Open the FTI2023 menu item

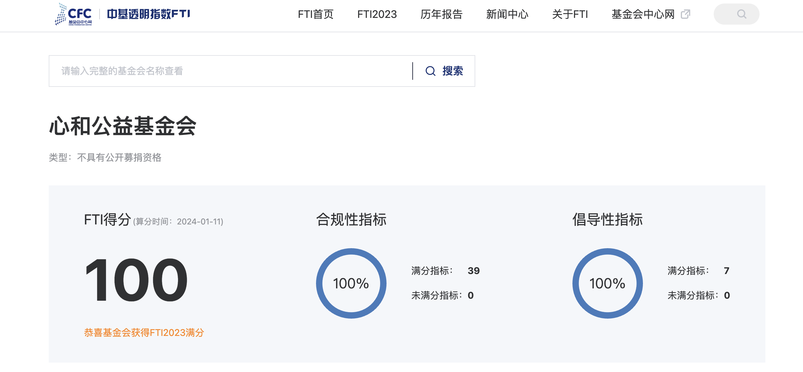pos(377,14)
